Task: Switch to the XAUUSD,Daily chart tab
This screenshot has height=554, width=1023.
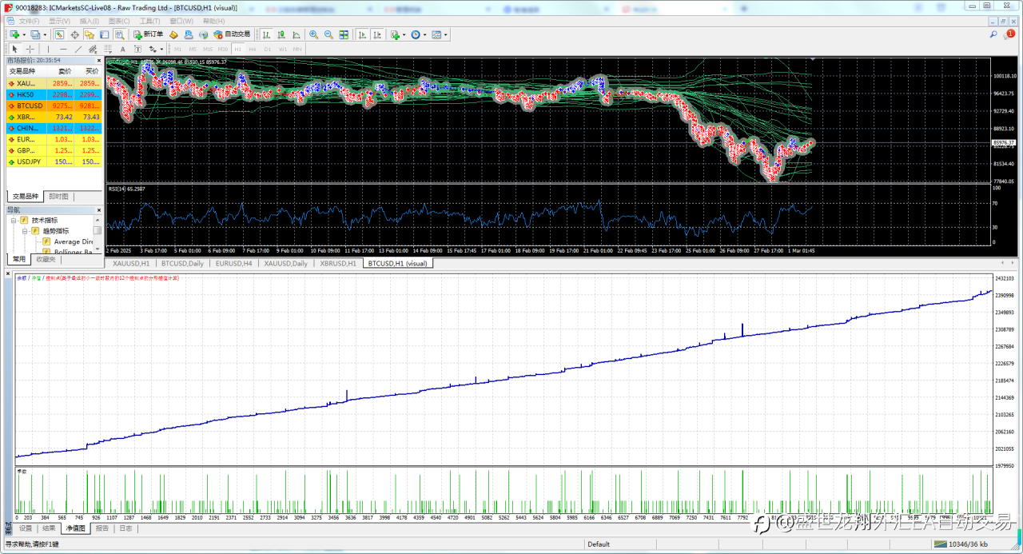Action: tap(285, 263)
